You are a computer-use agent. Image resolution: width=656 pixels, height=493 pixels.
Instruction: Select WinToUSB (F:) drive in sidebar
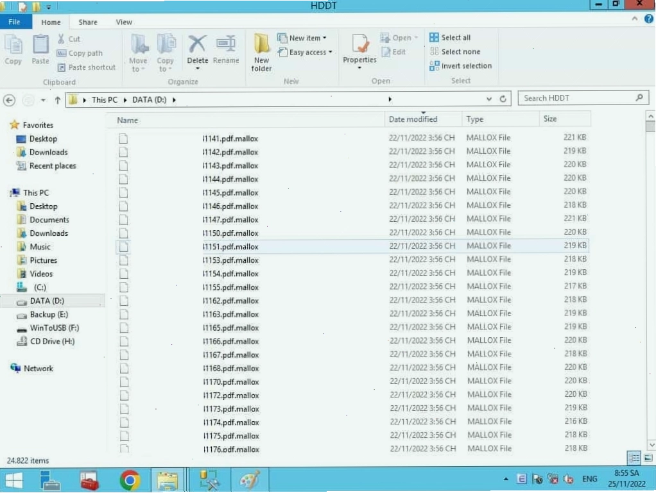pyautogui.click(x=48, y=328)
